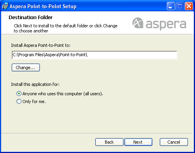This screenshot has height=153, width=195.
Task: Minimize the Aspera Point-to-Point Setup window
Action: point(171,6)
